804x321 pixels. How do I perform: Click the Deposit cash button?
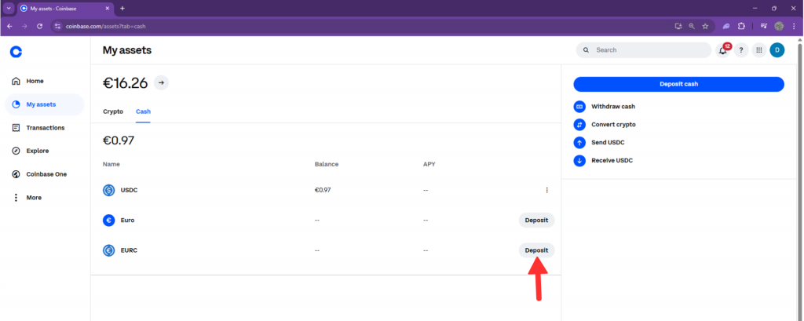678,84
